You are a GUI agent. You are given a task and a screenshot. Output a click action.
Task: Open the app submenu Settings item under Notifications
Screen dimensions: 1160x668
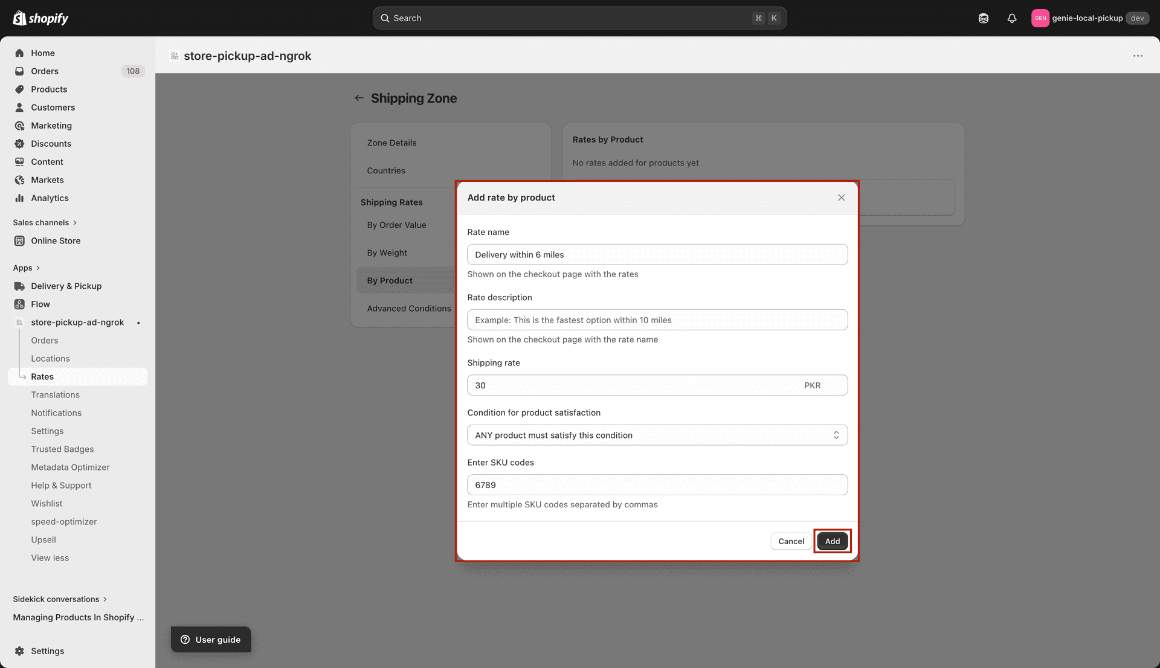tap(47, 431)
